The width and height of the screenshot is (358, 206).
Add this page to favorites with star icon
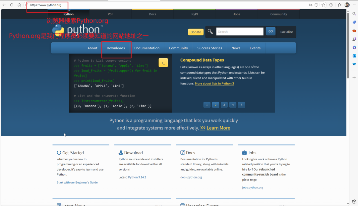pos(323,5)
